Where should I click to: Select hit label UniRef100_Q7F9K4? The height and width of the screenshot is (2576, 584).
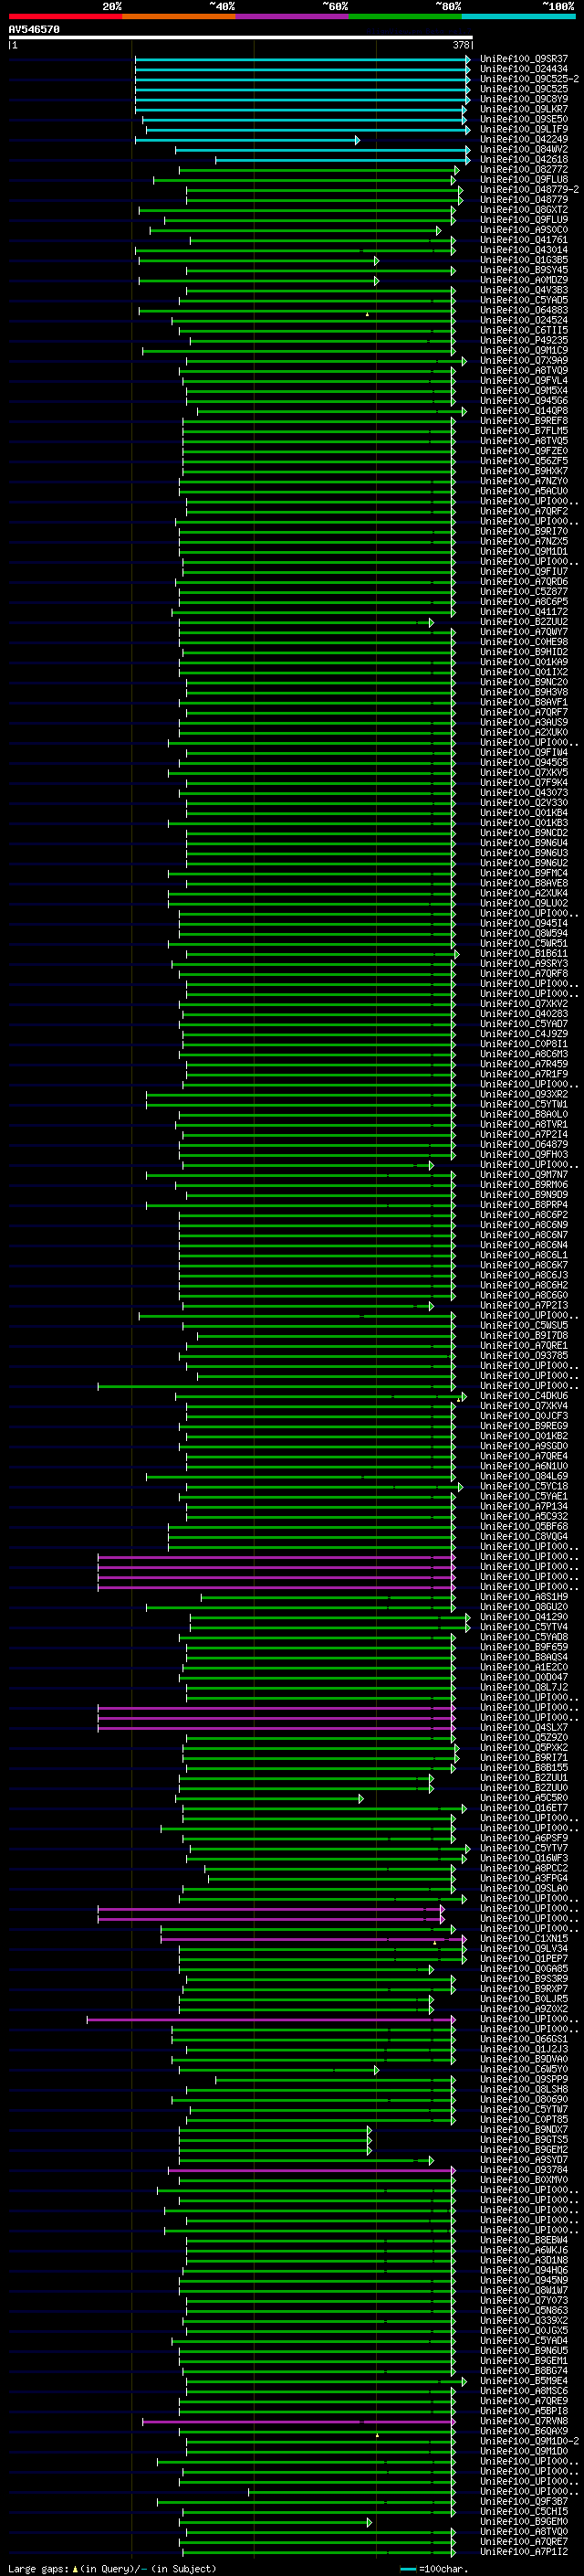524,782
